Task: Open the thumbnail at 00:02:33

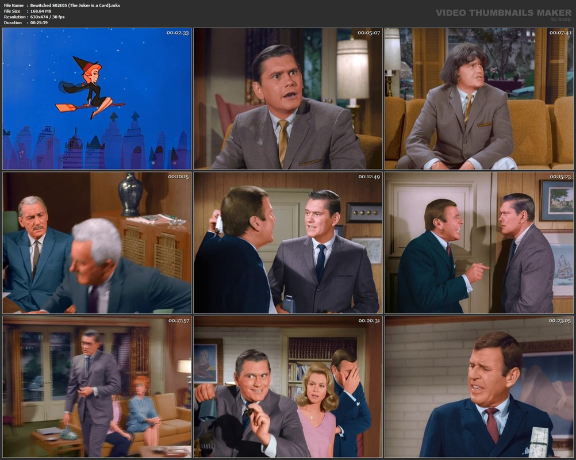Action: [x=97, y=99]
